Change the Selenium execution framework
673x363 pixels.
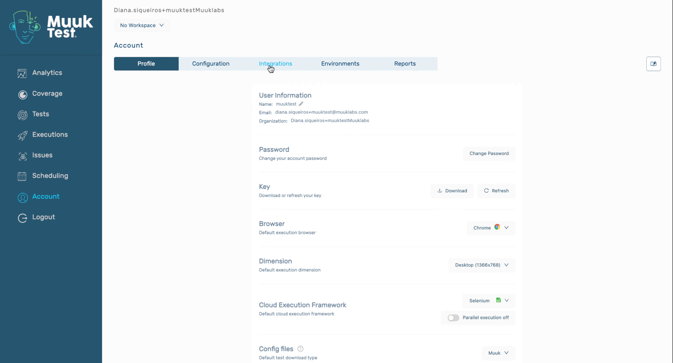pos(488,300)
